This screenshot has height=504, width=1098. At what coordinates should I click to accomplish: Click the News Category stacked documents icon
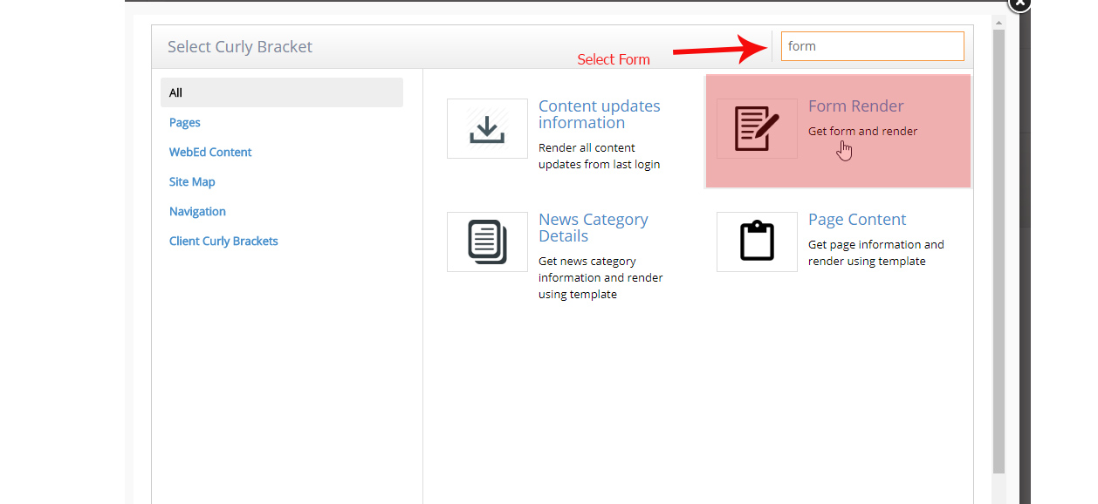(x=487, y=242)
